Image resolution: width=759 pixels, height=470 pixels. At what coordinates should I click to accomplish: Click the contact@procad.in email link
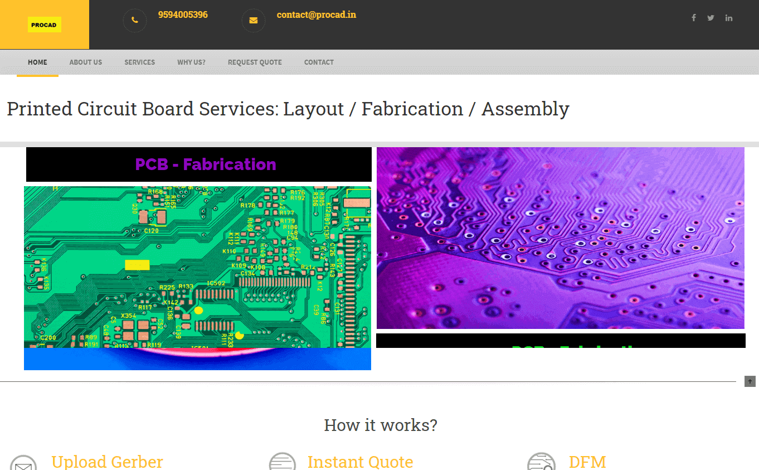tap(316, 15)
